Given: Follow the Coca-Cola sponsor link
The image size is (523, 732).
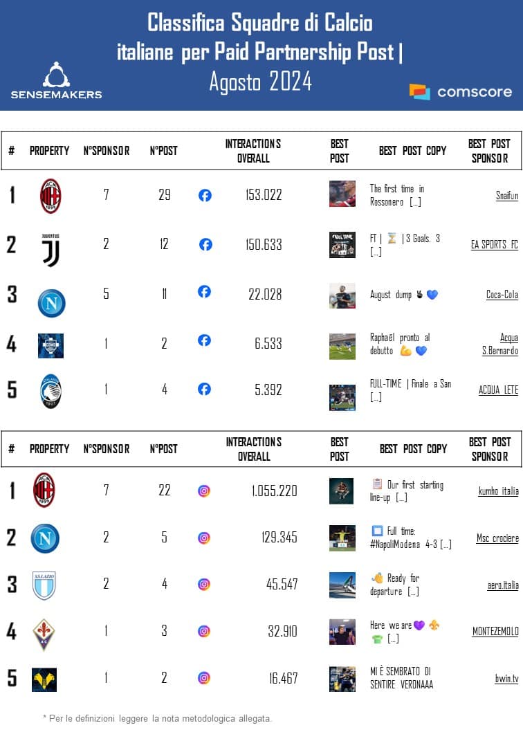Looking at the screenshot, I should (502, 295).
